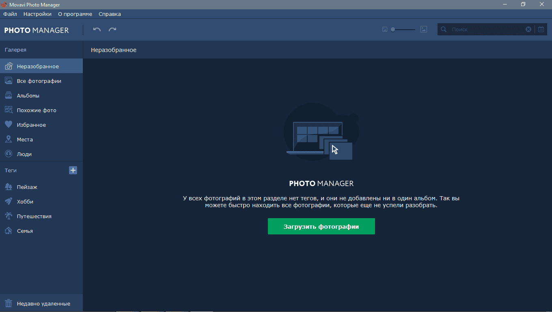
Task: Click the Теги section header
Action: tap(11, 170)
